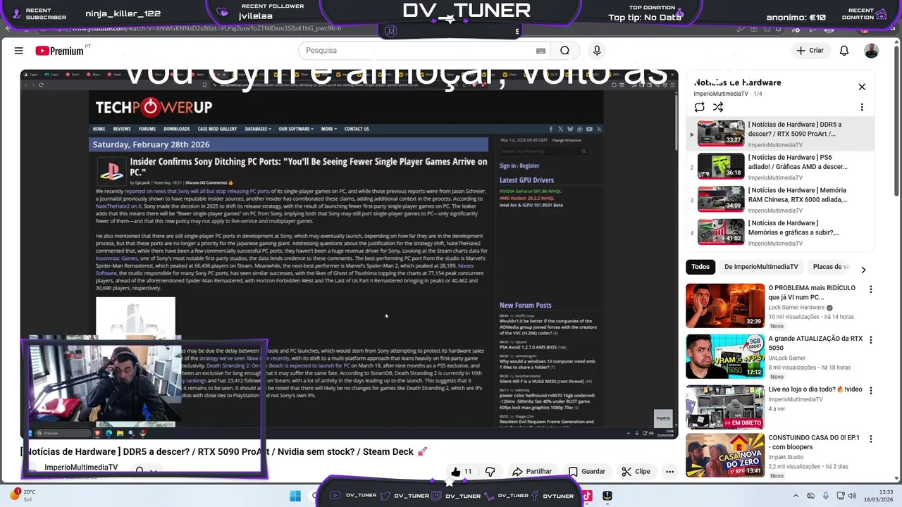Play playlist video PS6 adiado thumbnail
This screenshot has height=507, width=902.
click(721, 166)
